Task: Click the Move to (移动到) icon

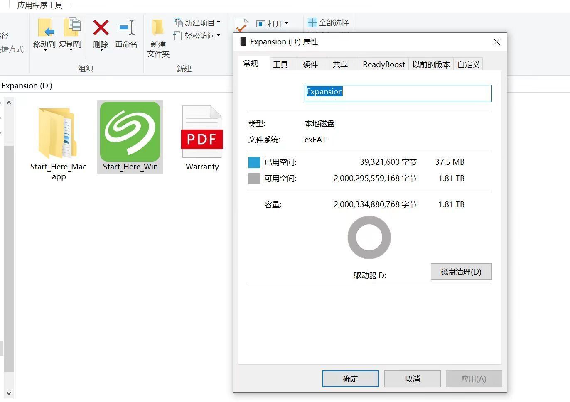Action: coord(44,29)
